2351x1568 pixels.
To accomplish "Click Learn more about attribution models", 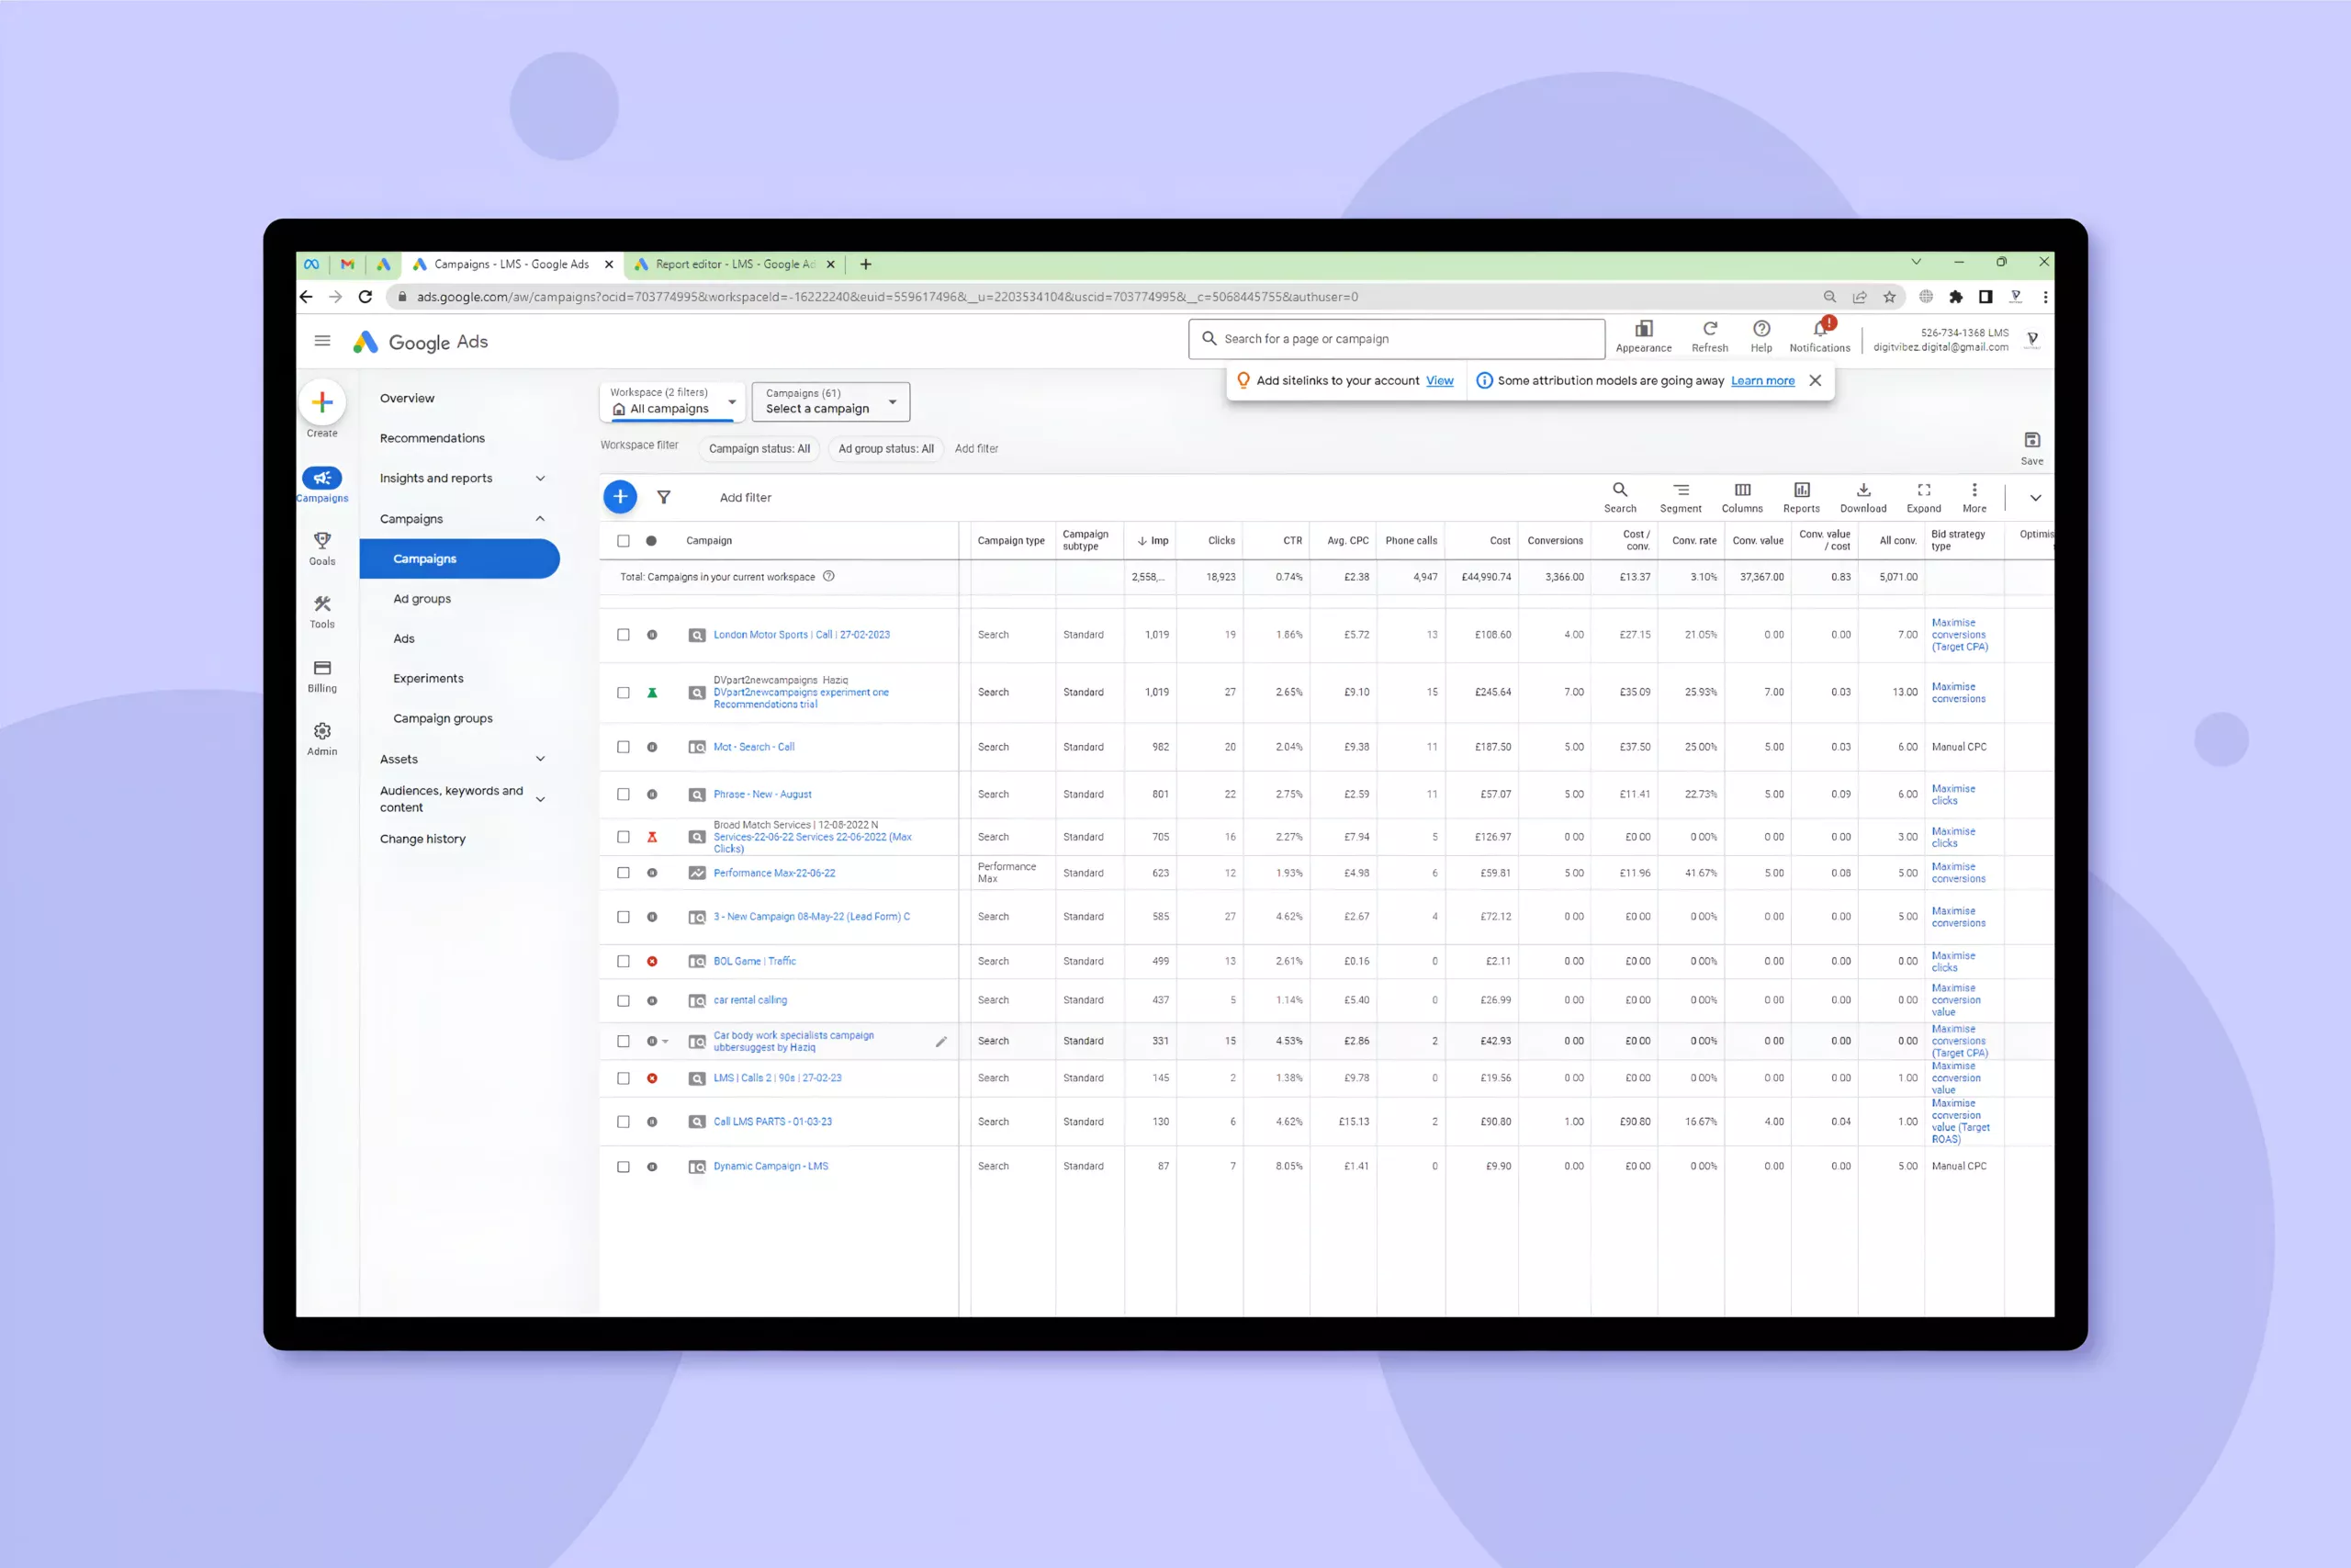I will pyautogui.click(x=1762, y=381).
